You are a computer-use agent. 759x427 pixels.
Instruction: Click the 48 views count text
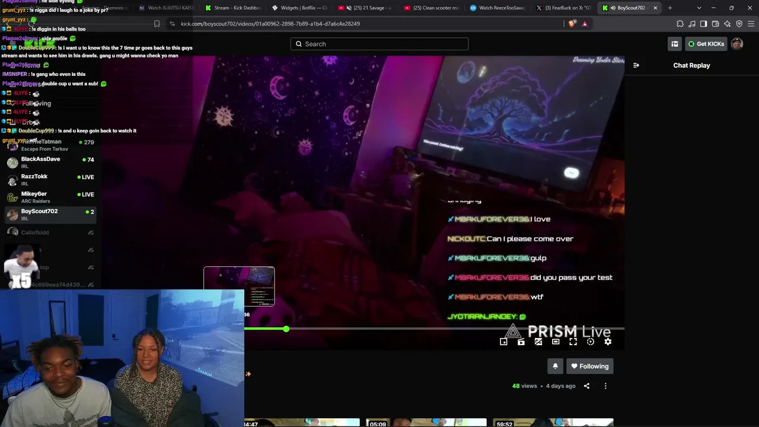(x=525, y=386)
